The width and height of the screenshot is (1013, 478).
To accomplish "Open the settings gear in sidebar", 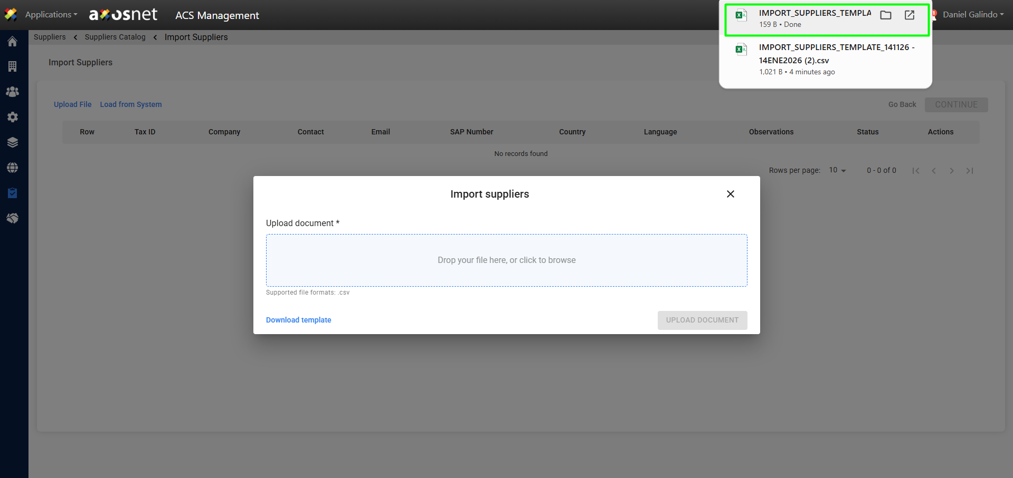I will (x=13, y=117).
